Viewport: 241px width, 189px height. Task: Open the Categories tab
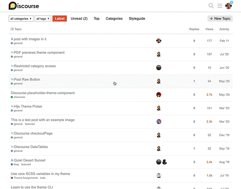pos(114,19)
